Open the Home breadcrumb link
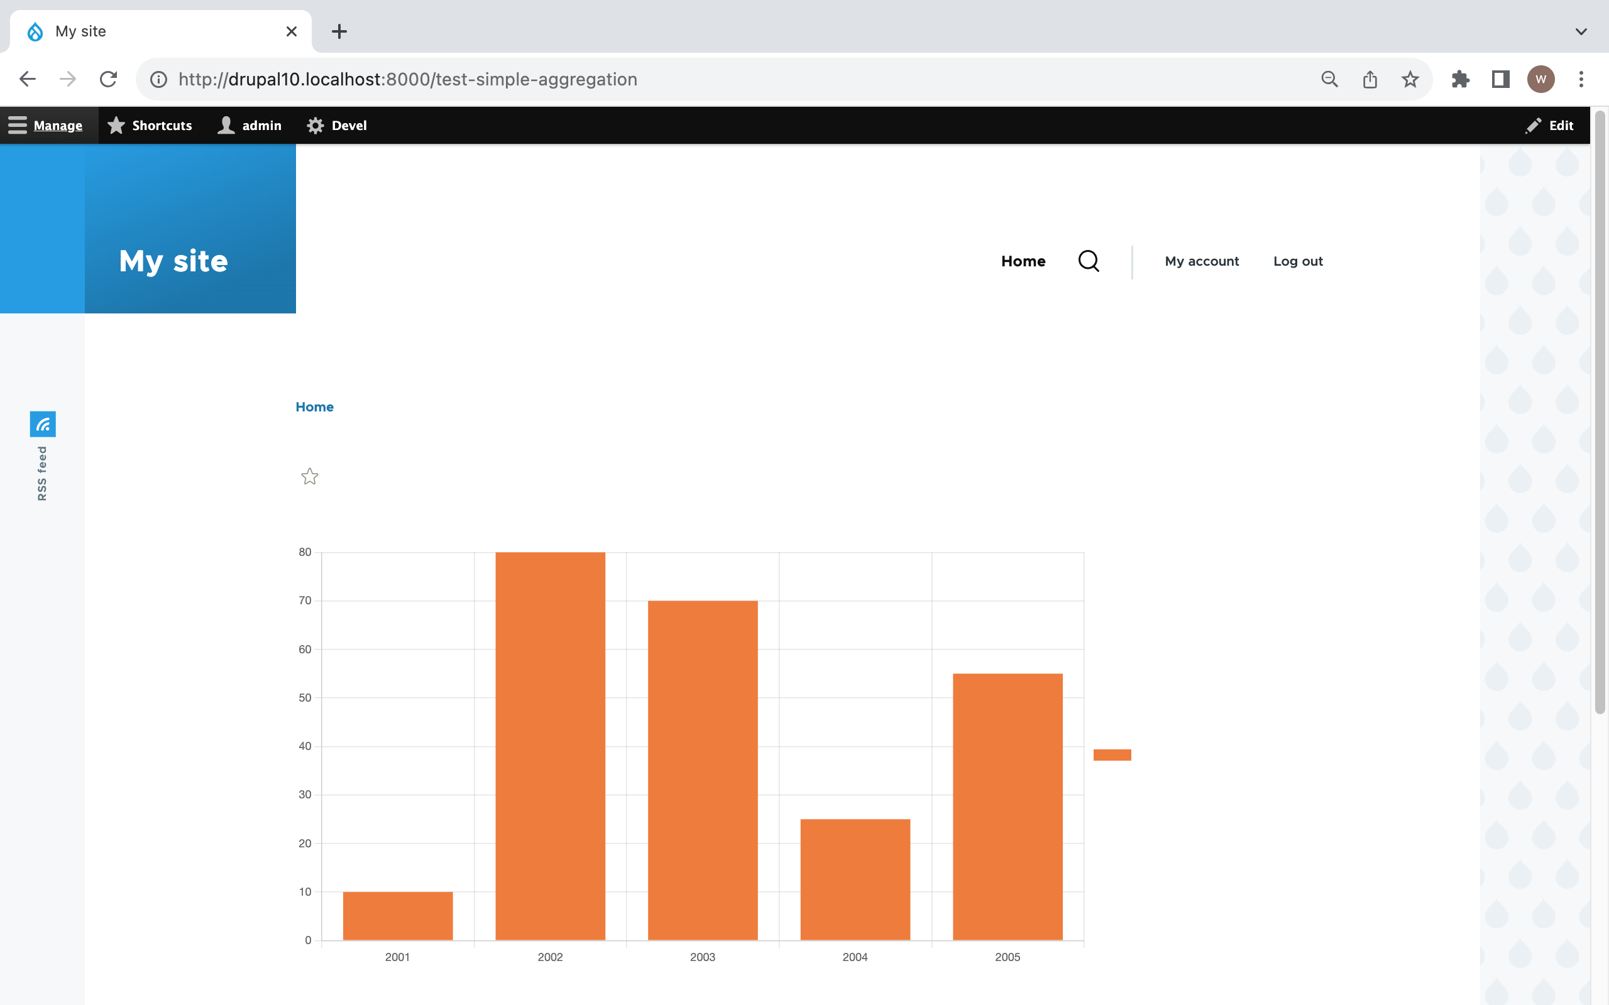1609x1005 pixels. (314, 406)
